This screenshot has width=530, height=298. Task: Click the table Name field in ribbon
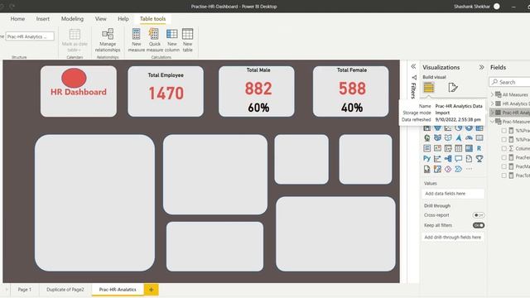coord(30,36)
